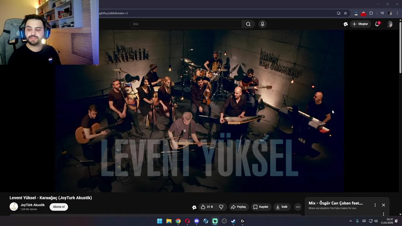402x226 pixels.
Task: Bookmark this page with the star icon
Action: point(345,13)
